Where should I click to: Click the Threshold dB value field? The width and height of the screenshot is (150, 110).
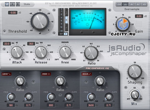(x=13, y=13)
